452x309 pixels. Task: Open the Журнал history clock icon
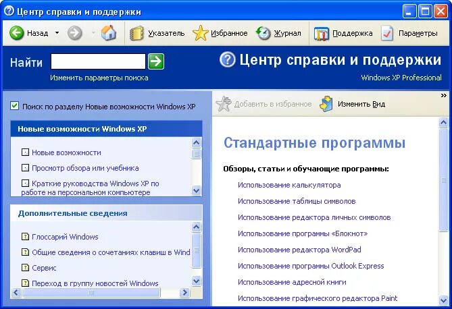coord(263,33)
